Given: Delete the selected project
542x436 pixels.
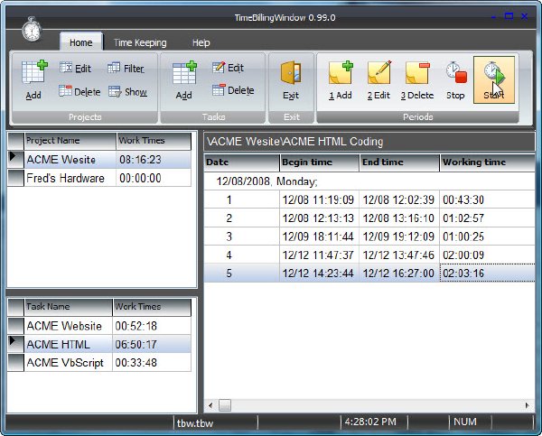Looking at the screenshot, I should click(x=79, y=91).
